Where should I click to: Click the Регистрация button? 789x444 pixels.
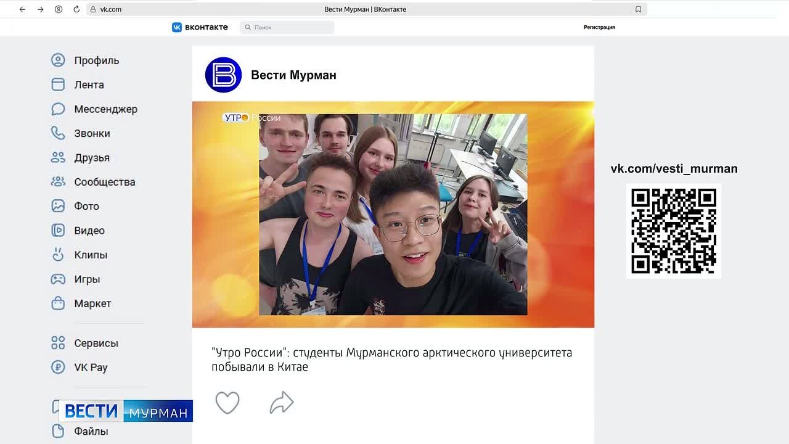tap(599, 27)
